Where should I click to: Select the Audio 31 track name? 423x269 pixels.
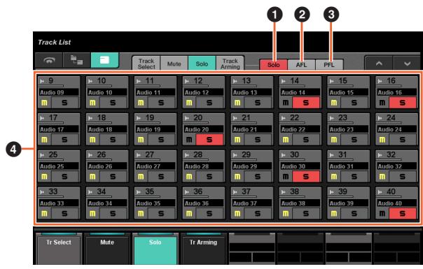[x=349, y=166]
